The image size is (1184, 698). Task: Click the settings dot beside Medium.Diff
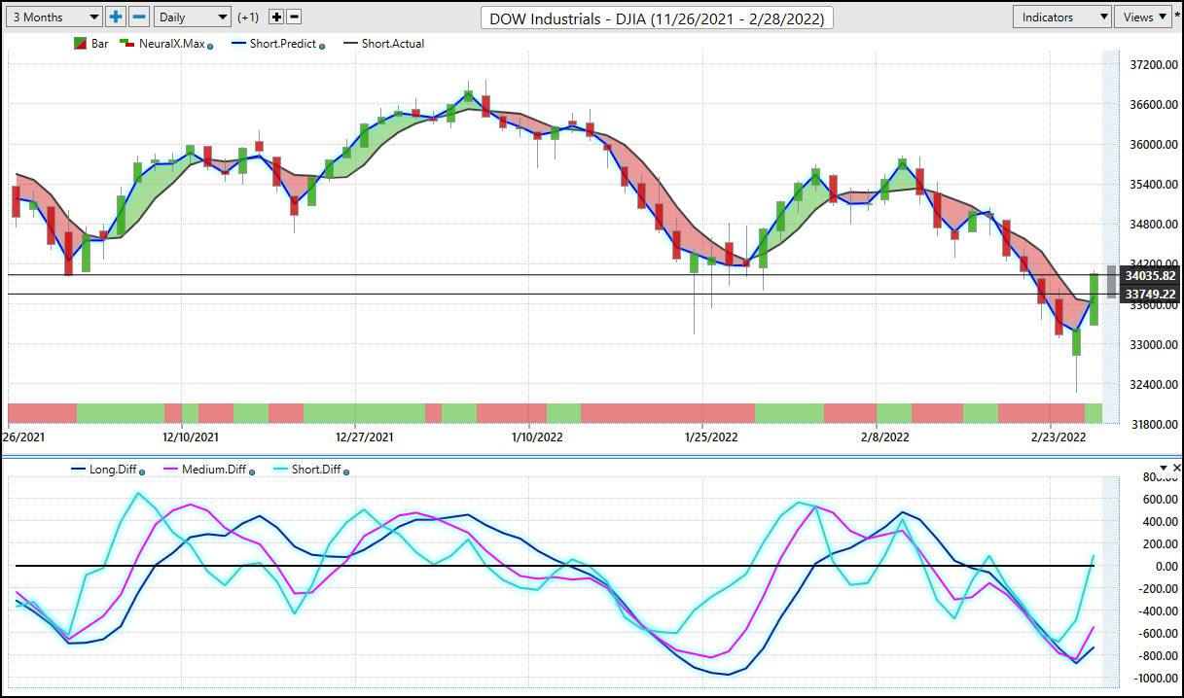[x=252, y=472]
